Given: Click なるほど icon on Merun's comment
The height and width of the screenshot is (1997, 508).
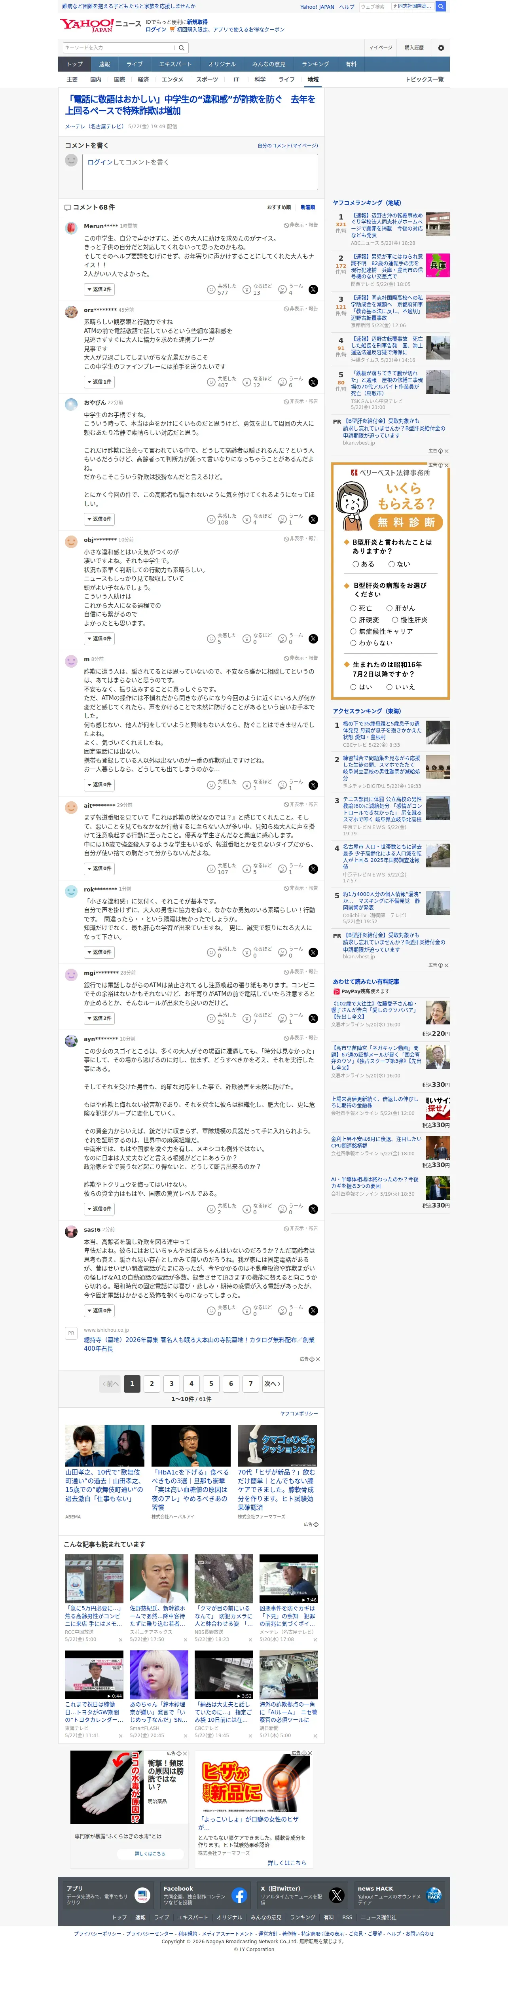Looking at the screenshot, I should click(246, 289).
